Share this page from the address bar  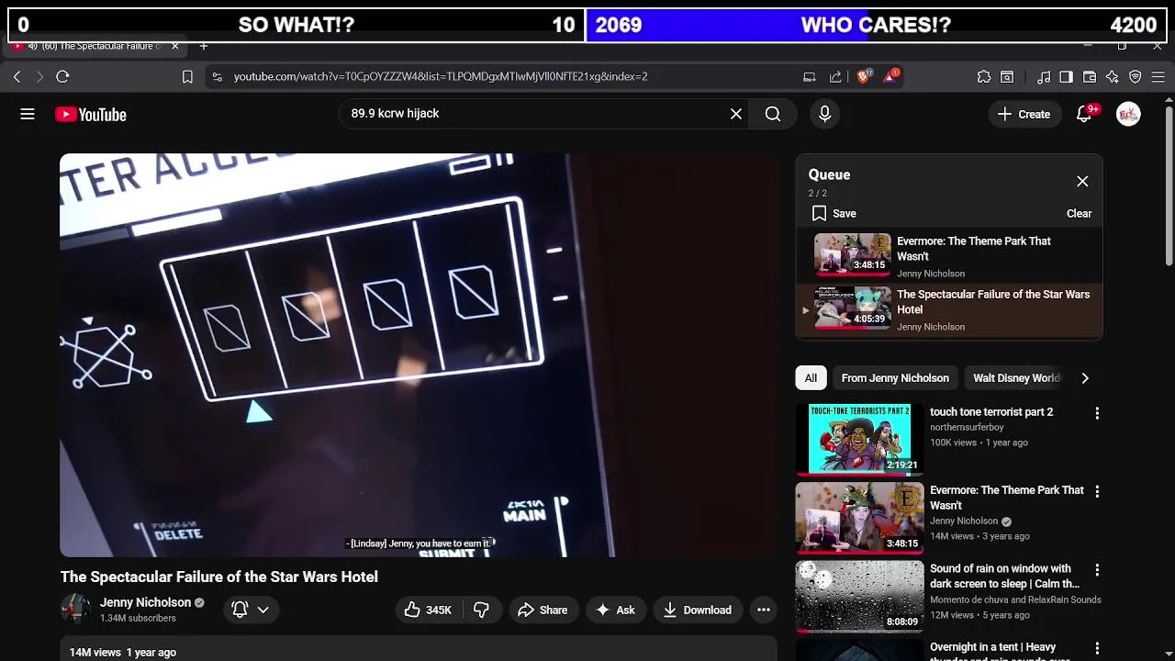835,77
